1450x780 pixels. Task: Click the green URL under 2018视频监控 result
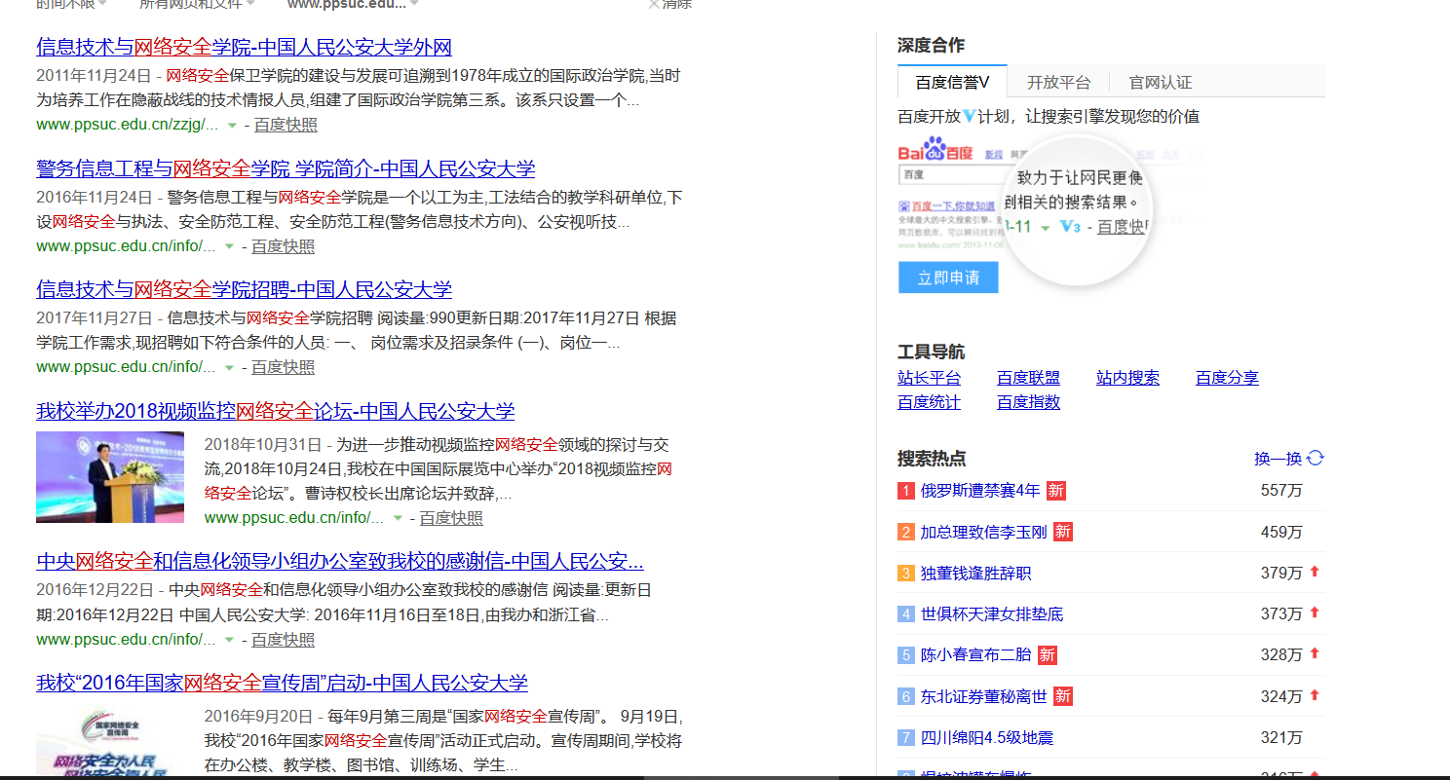click(294, 518)
